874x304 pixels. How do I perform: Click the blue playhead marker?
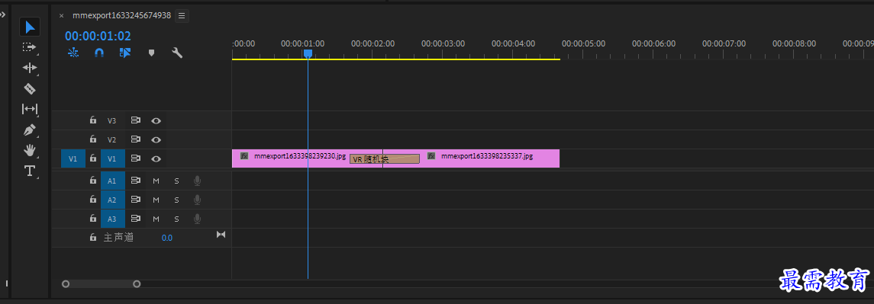point(308,53)
